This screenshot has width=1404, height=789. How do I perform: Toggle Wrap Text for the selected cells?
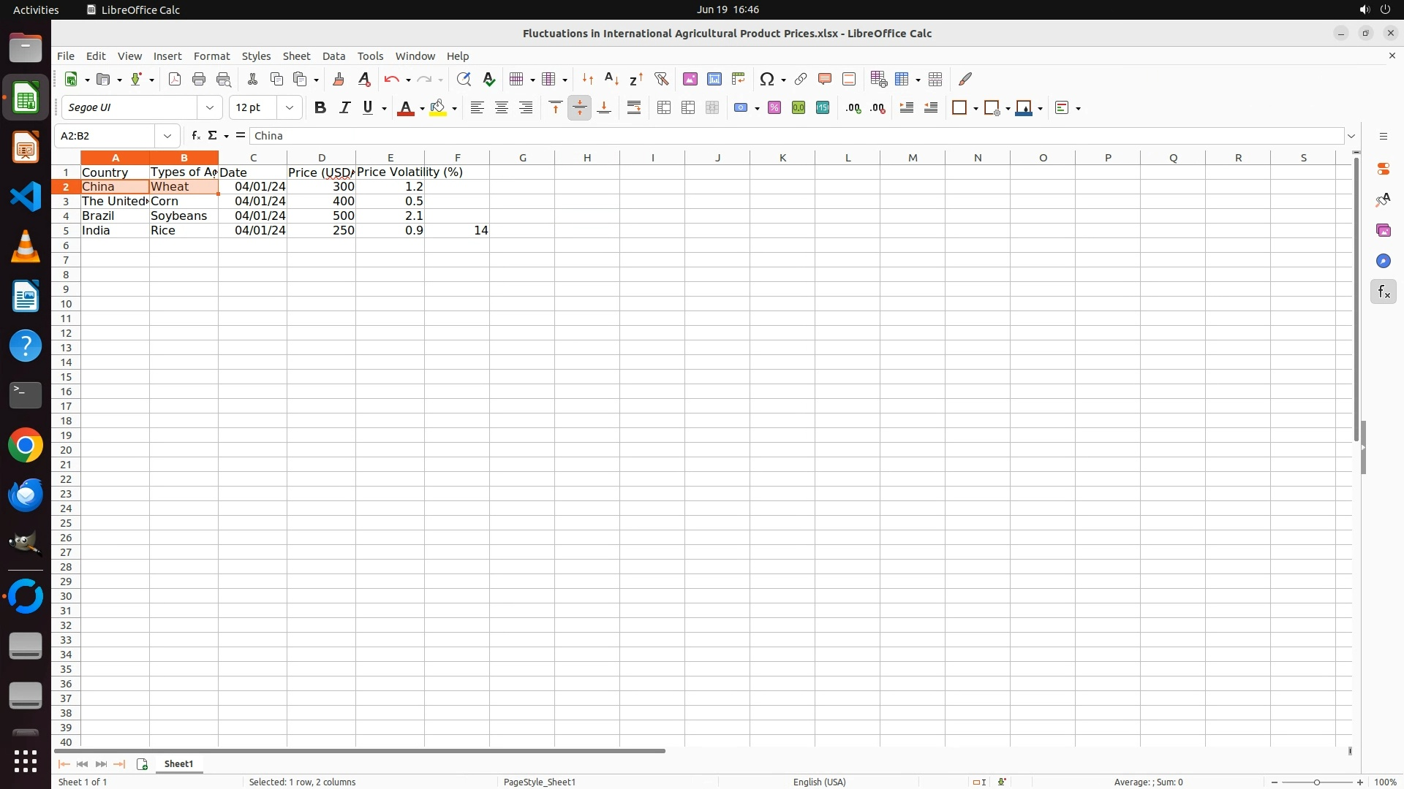click(x=634, y=108)
